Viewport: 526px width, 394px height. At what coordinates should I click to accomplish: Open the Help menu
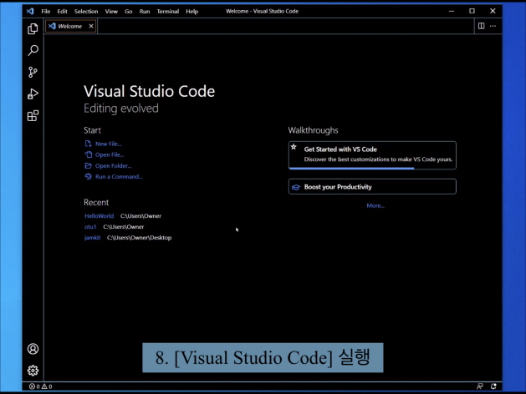point(192,12)
